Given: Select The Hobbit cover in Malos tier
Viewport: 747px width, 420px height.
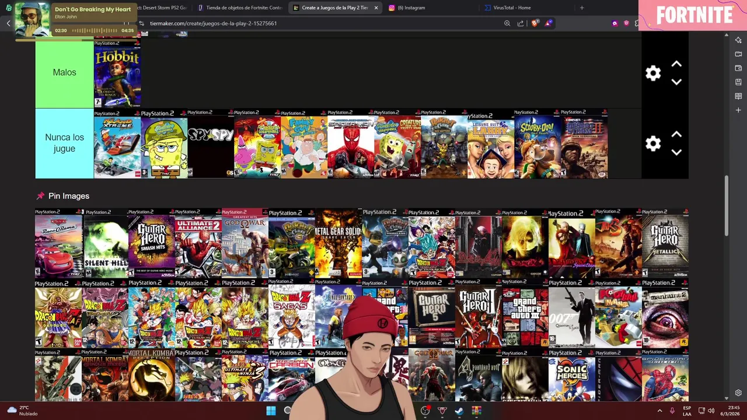Looking at the screenshot, I should coord(117,73).
